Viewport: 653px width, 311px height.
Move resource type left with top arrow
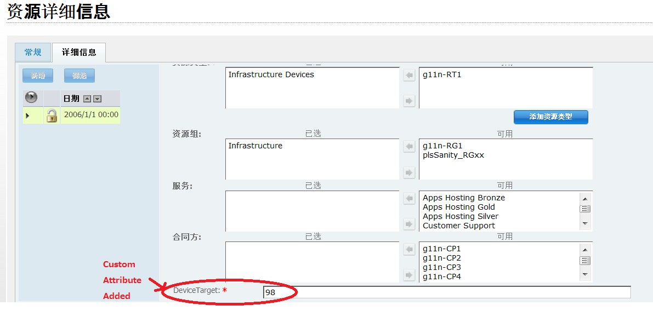point(409,76)
